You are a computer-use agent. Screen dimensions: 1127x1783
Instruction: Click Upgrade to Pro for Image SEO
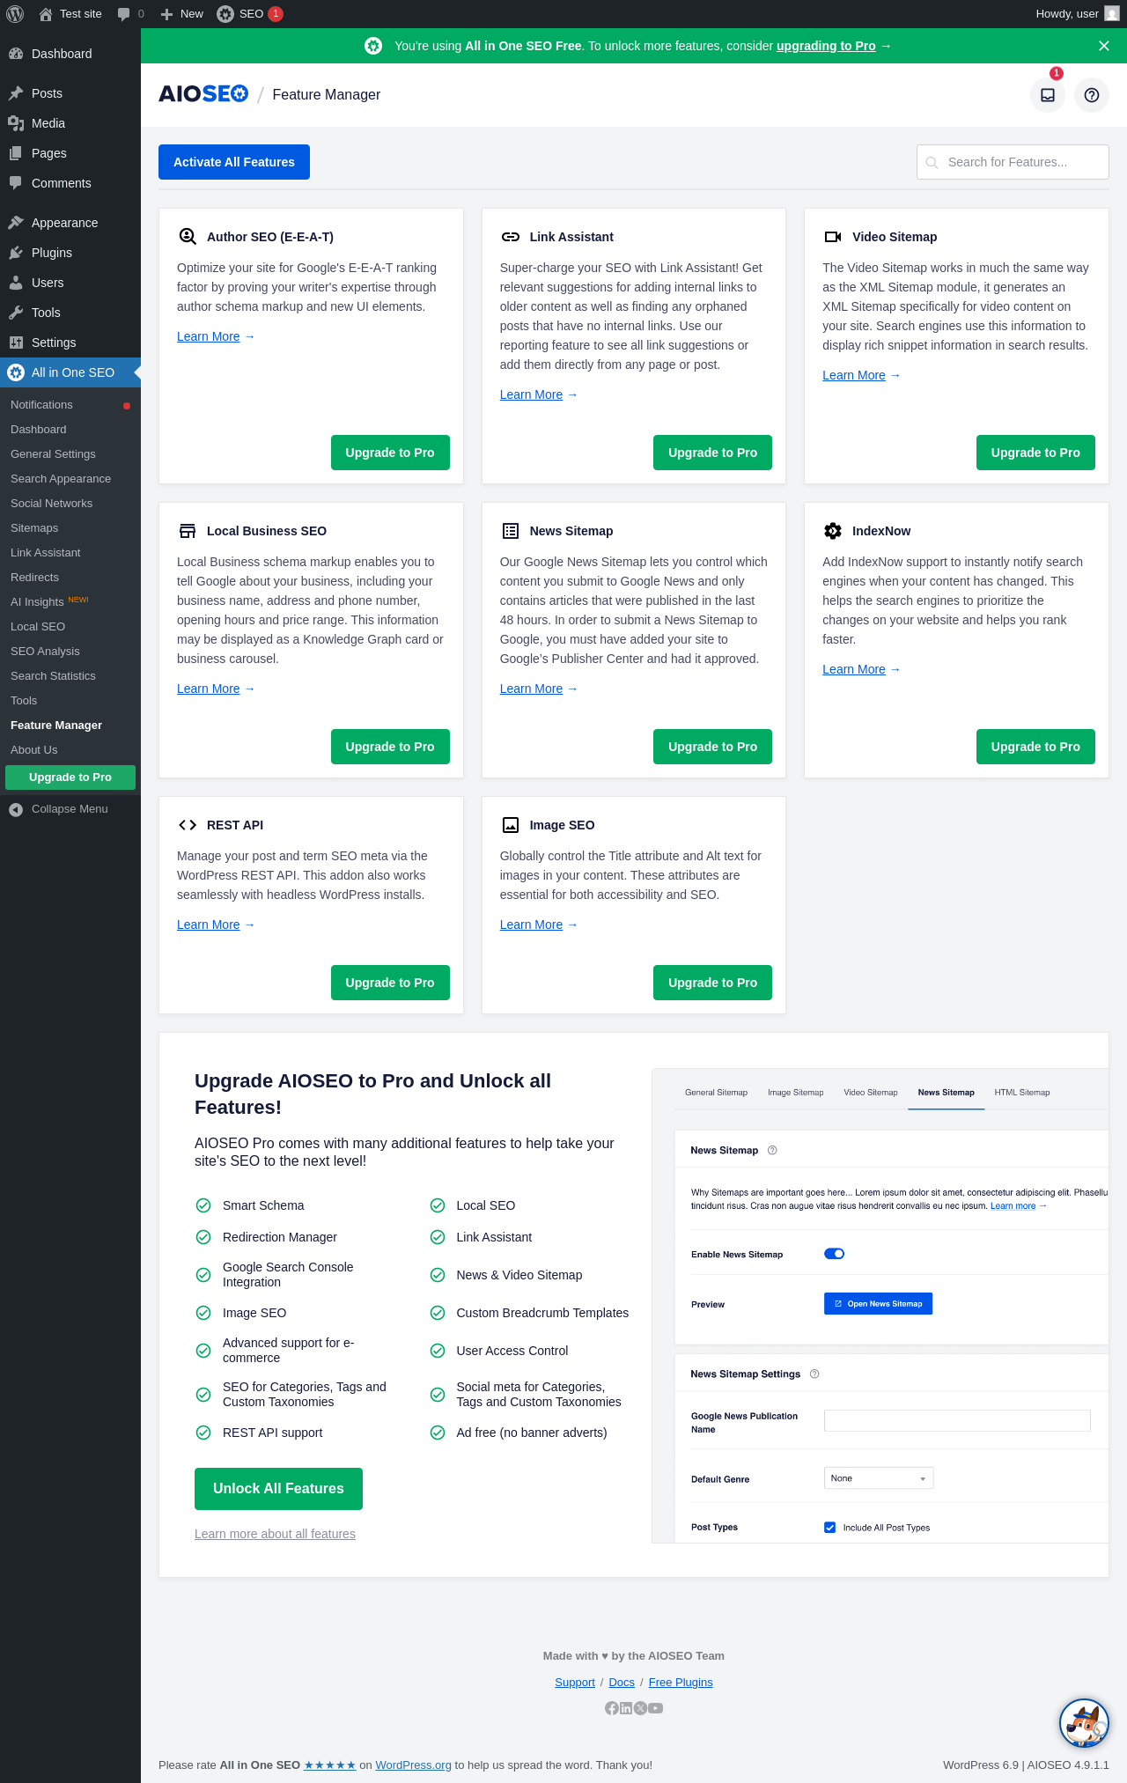tap(712, 983)
